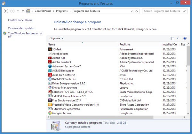
Task: Go back with the back arrow
Action: pyautogui.click(x=6, y=11)
